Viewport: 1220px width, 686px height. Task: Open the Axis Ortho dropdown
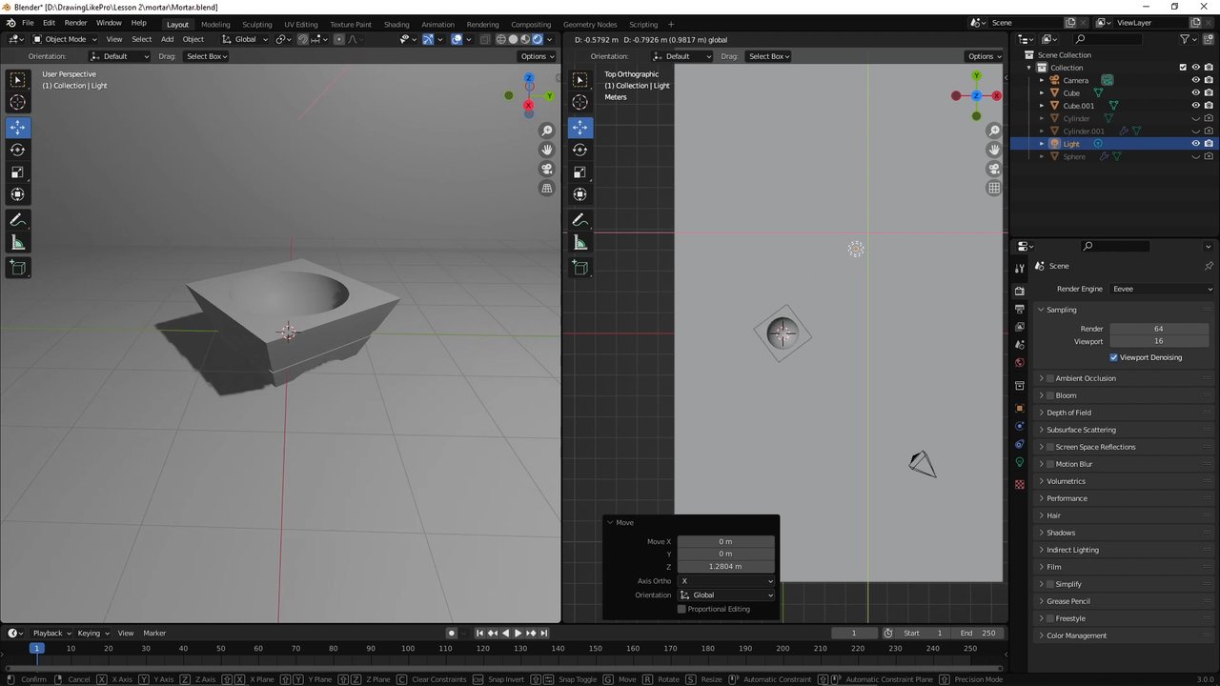pyautogui.click(x=725, y=581)
